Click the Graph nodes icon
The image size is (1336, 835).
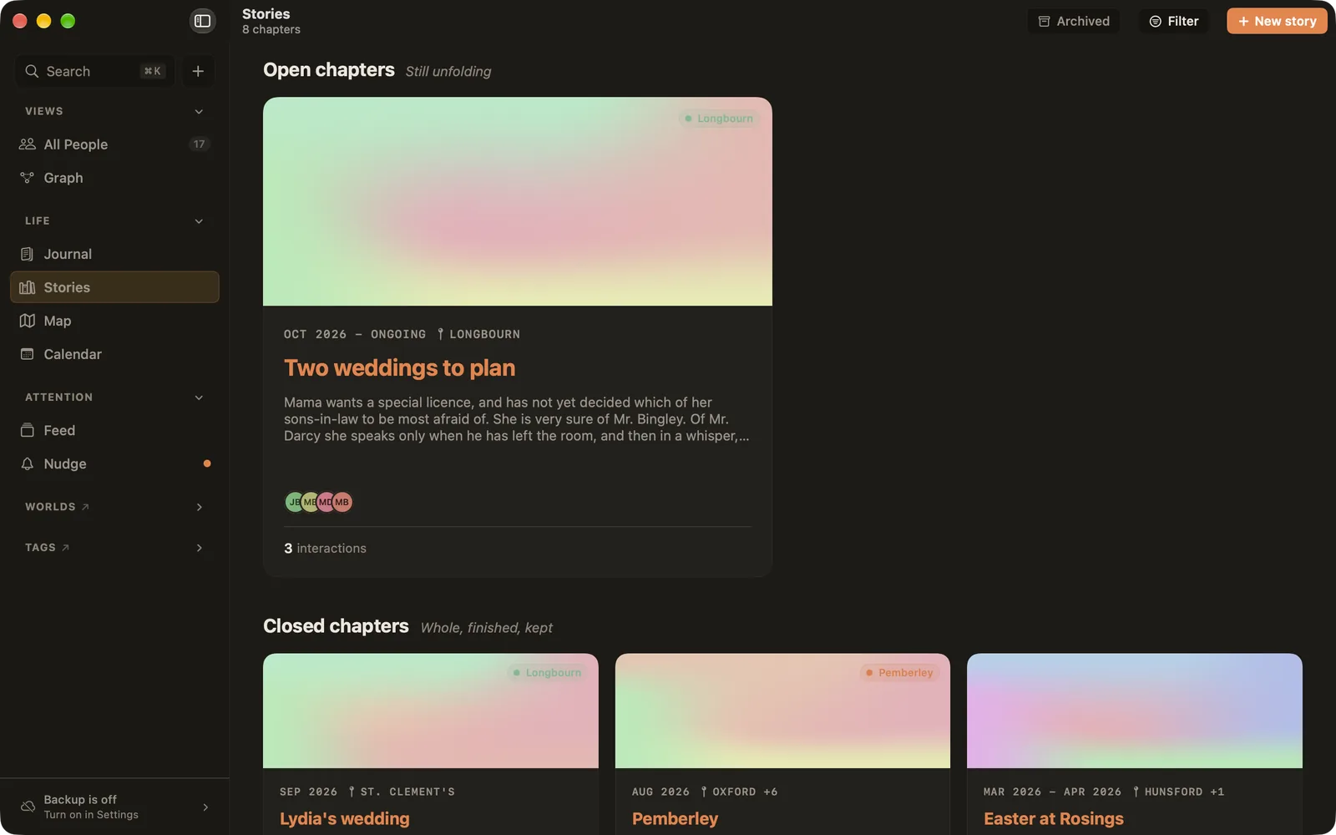[x=27, y=178]
